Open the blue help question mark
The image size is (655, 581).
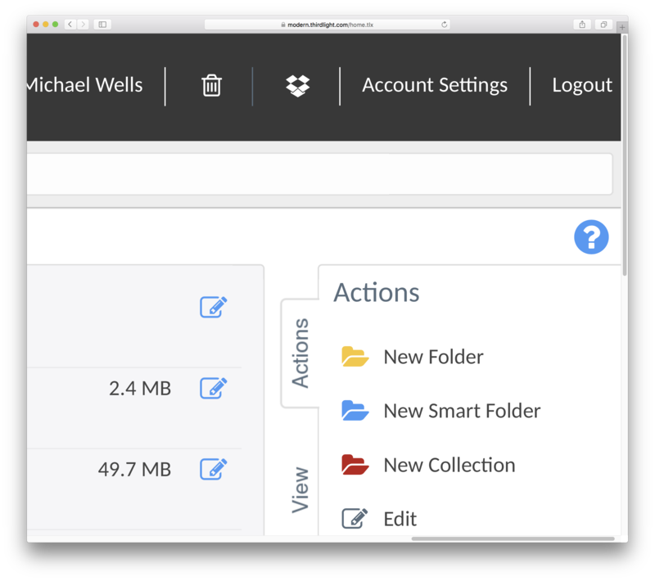591,236
